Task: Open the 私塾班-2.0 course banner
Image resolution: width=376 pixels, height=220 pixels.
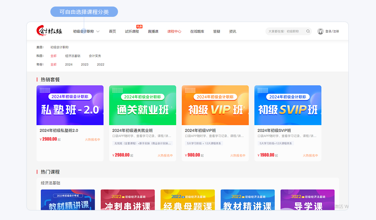Action: pos(70,105)
